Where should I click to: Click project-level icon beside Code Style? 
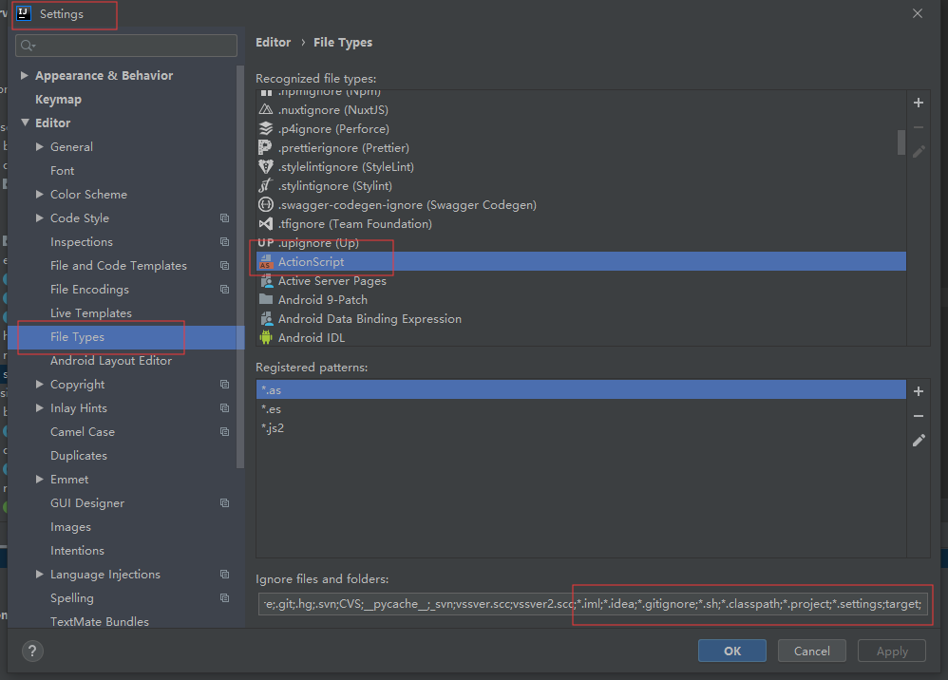pyautogui.click(x=224, y=217)
